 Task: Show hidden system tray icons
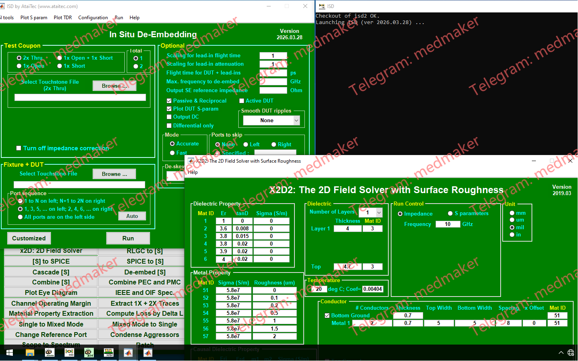(x=561, y=353)
